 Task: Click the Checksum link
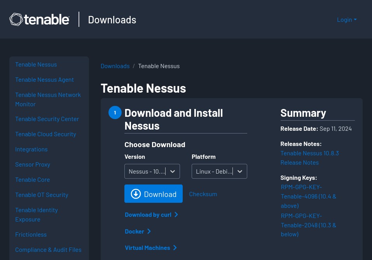tap(203, 194)
